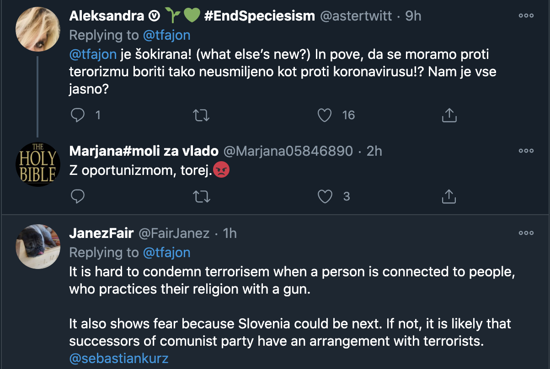Viewport: 550px width, 369px height.
Task: Open more options on Aleksandra's tweet
Action: (526, 15)
